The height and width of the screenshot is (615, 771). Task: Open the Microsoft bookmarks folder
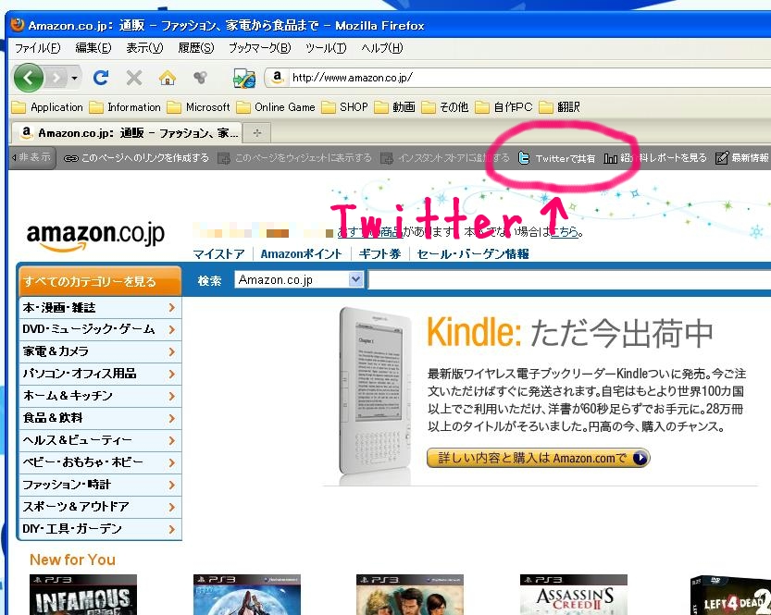199,107
